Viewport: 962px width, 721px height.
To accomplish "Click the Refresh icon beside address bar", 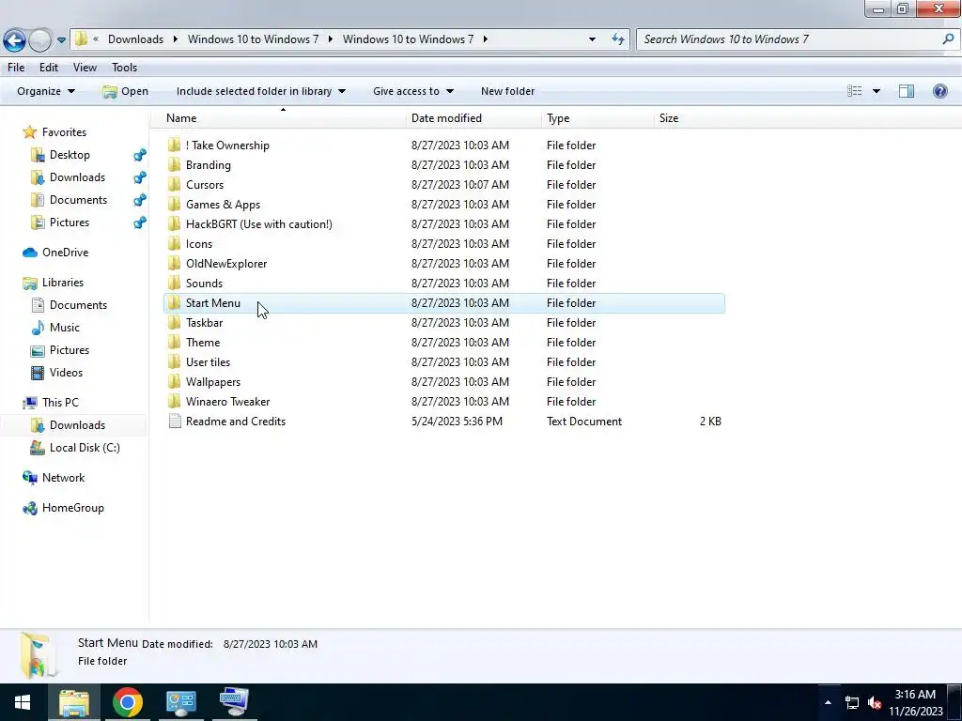I will 618,39.
